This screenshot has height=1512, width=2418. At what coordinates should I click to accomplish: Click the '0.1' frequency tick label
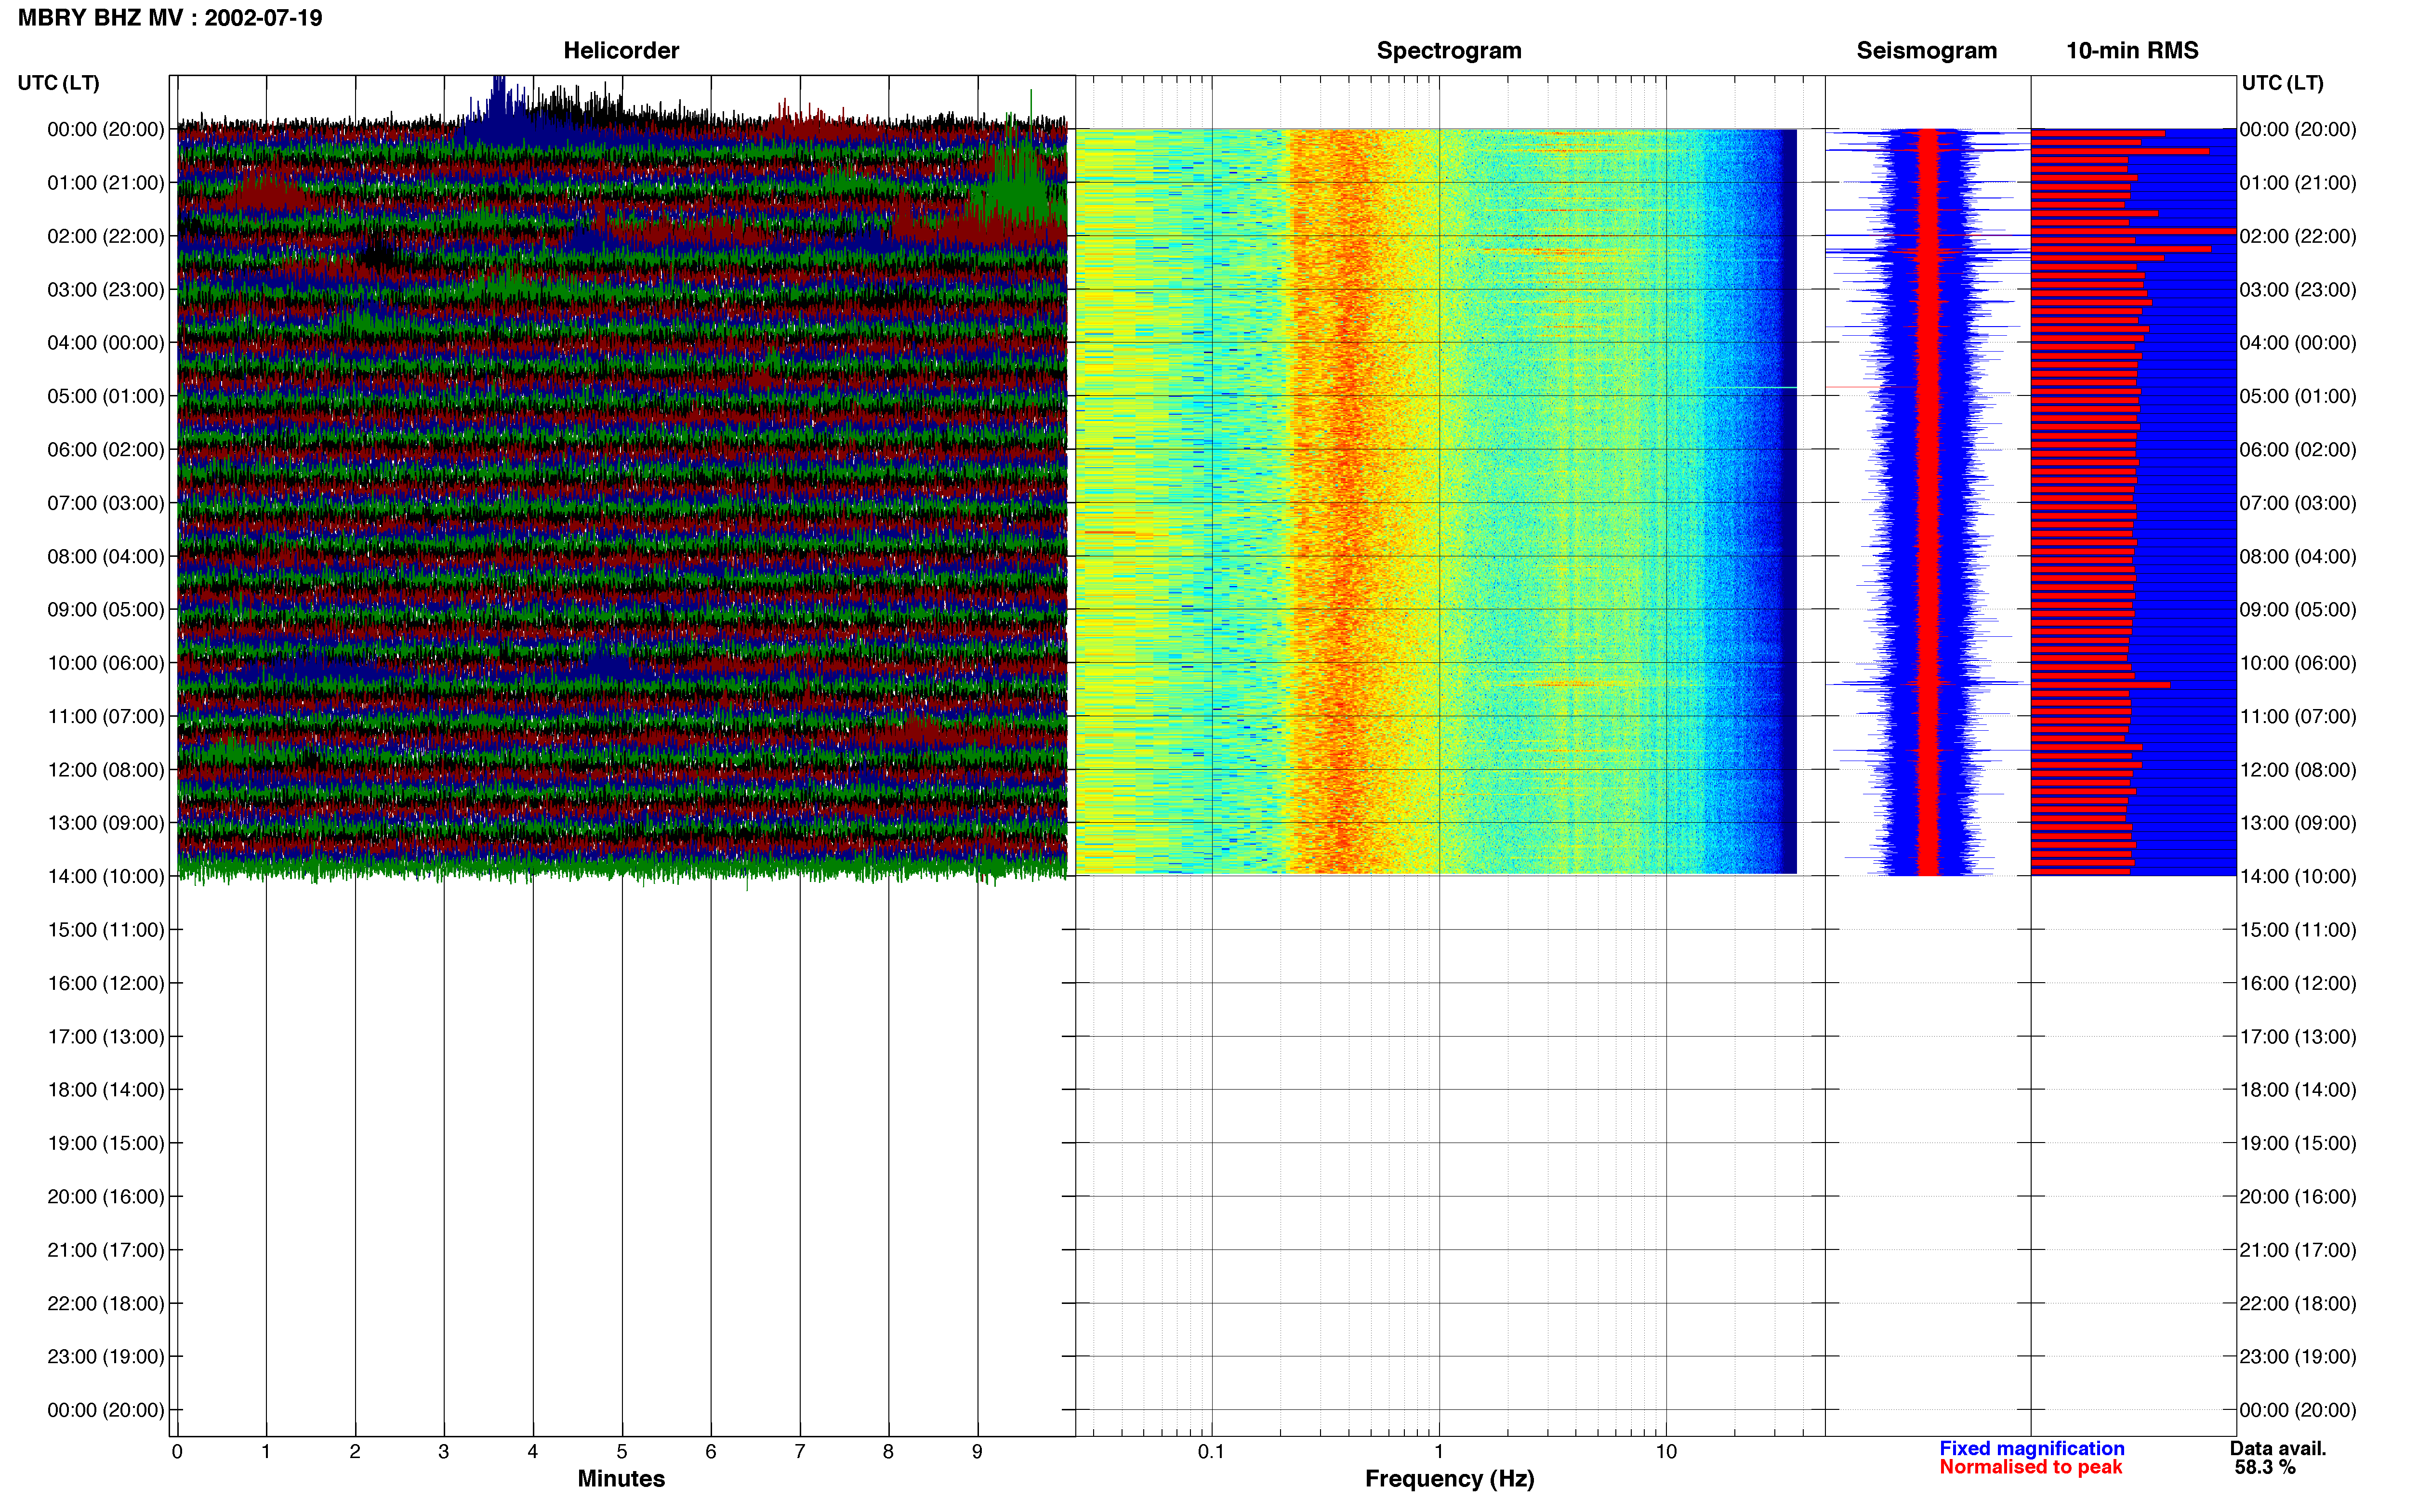[x=1211, y=1452]
